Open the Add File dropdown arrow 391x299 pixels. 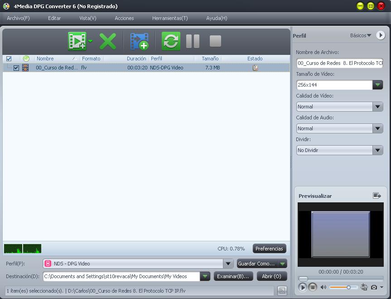[90, 41]
